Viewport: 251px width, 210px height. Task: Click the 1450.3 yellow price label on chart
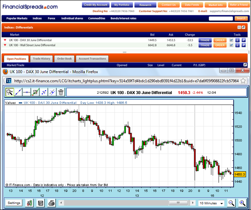coord(240,174)
